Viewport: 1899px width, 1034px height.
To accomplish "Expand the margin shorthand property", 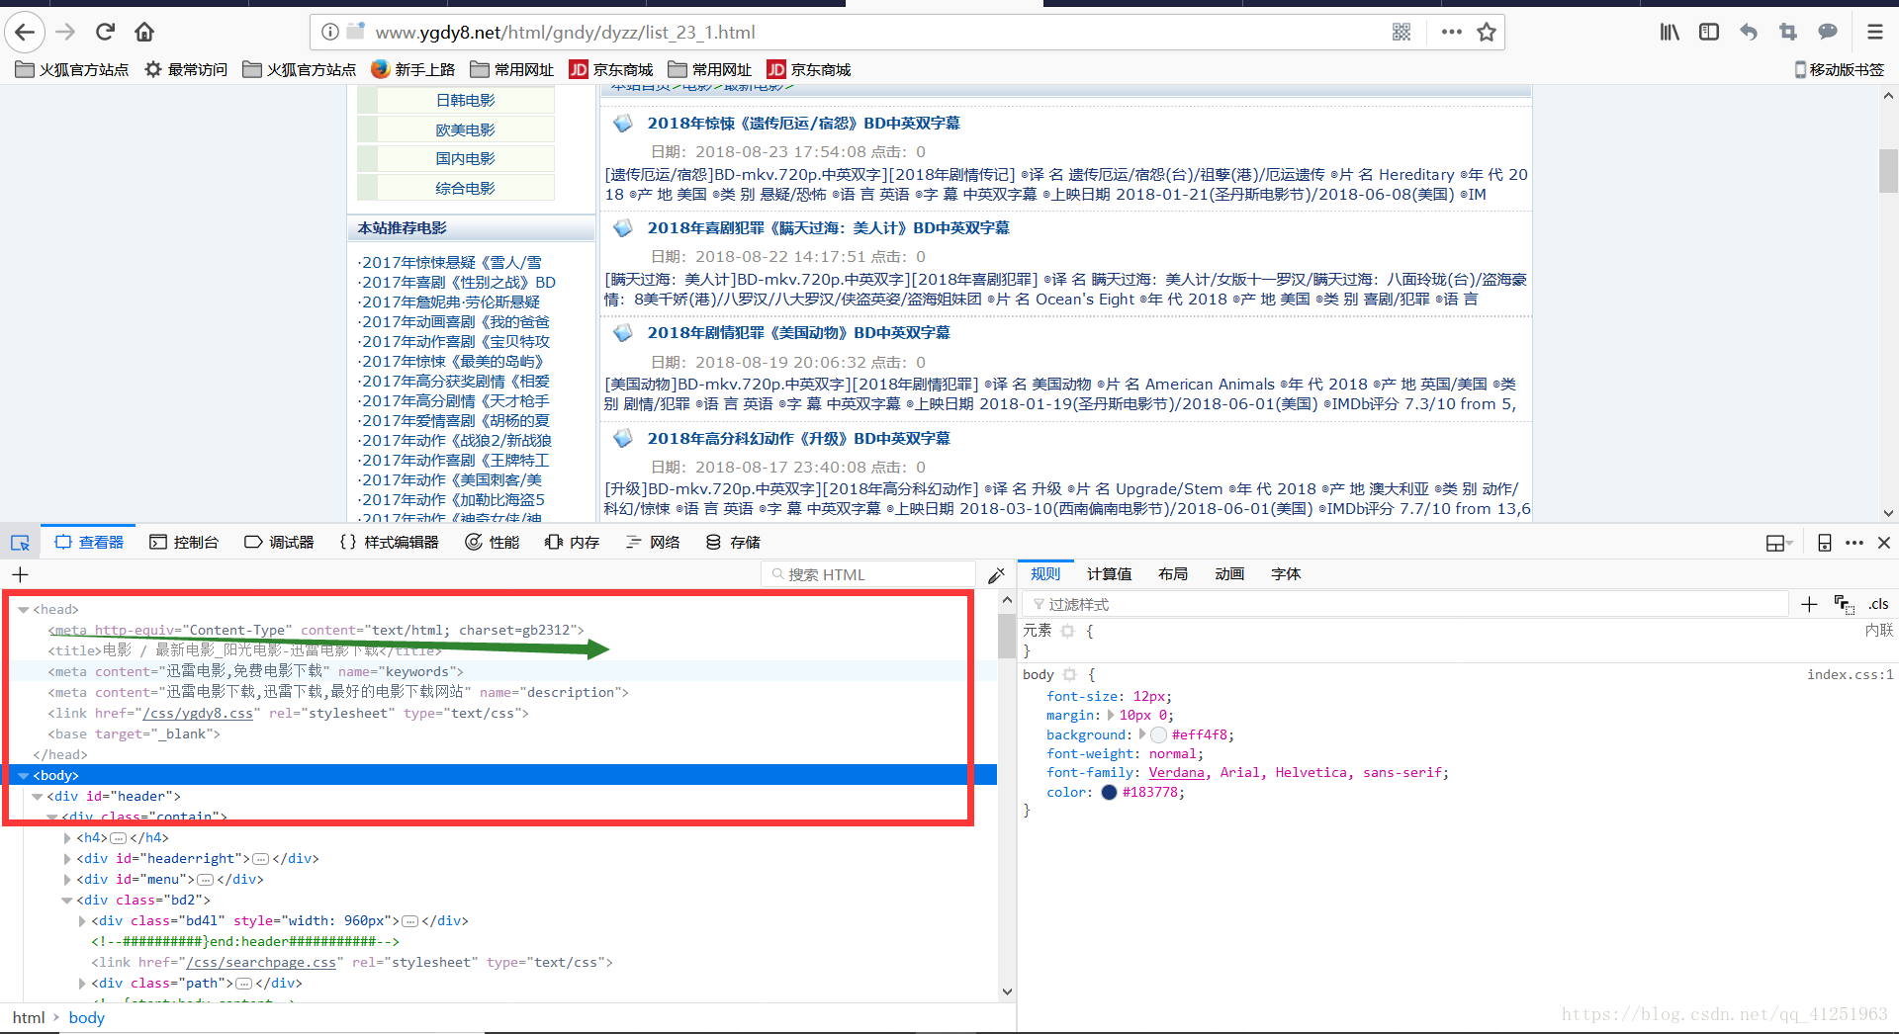I will point(1111,715).
